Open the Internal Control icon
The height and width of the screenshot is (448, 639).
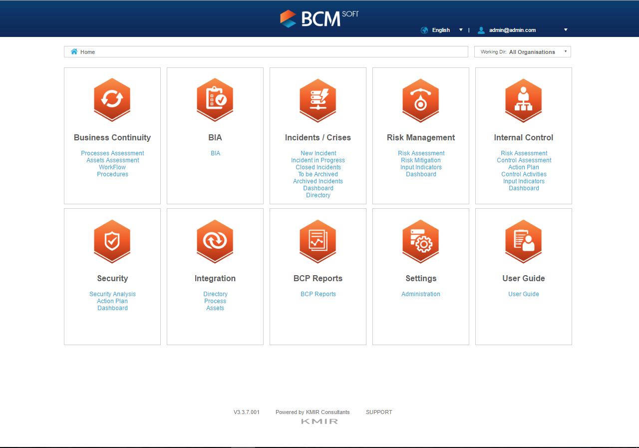tap(524, 100)
